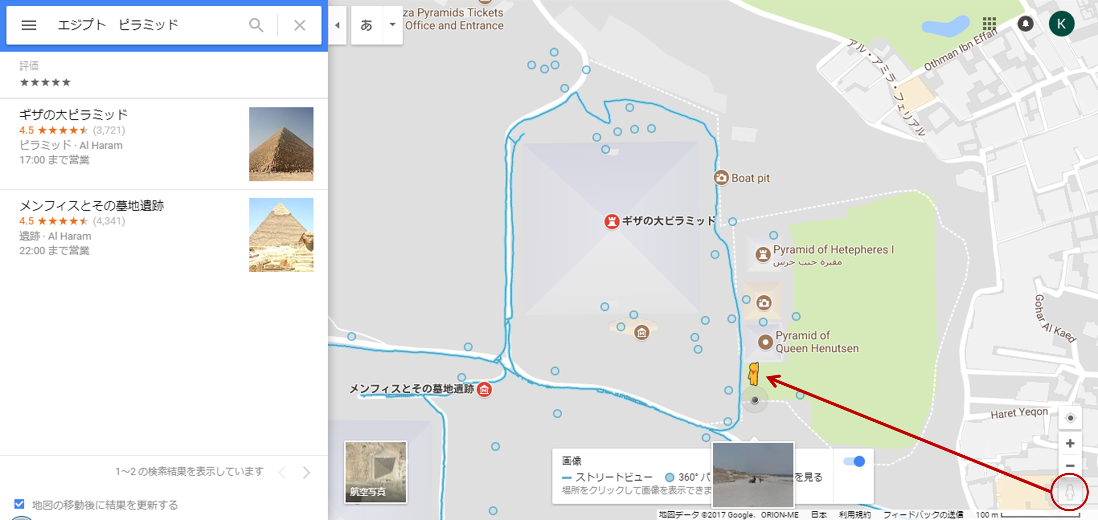This screenshot has width=1098, height=520.
Task: Open メンフィスとその墓地遺跡 search result
Action: (164, 235)
